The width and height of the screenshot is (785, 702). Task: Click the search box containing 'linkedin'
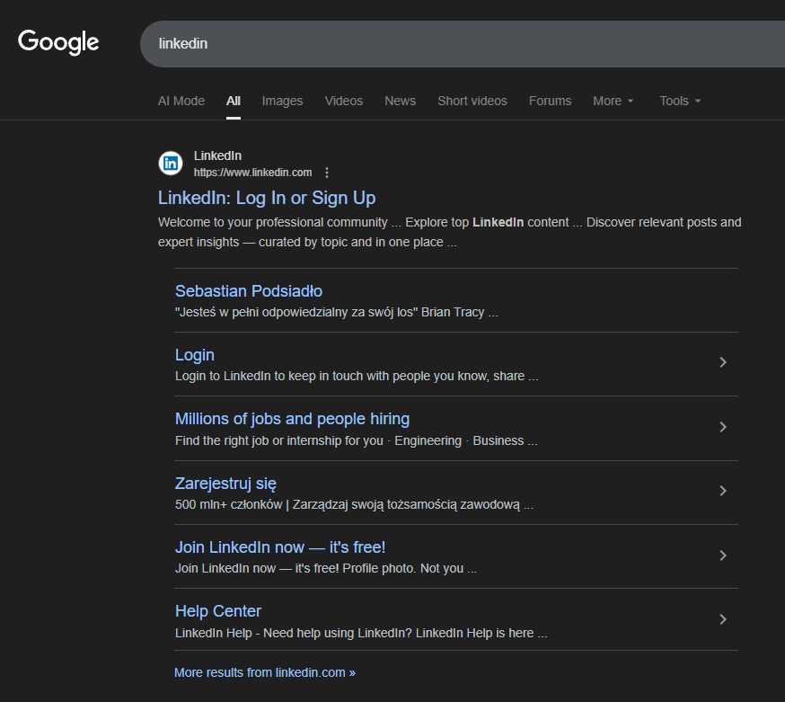point(449,43)
